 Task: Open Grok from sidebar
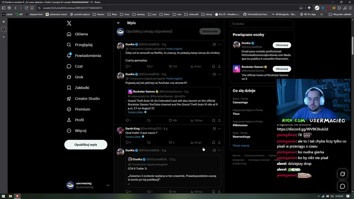[x=75, y=77]
